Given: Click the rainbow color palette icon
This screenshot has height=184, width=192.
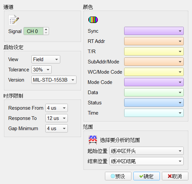Looking at the screenshot, I should pyautogui.click(x=93, y=20).
